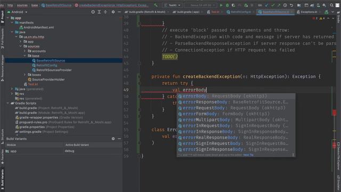This screenshot has width=341, height=192.
Task: Expand the res folder
Action: 12,94
